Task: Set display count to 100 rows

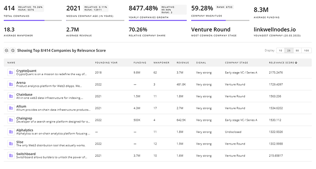Action: point(306,51)
